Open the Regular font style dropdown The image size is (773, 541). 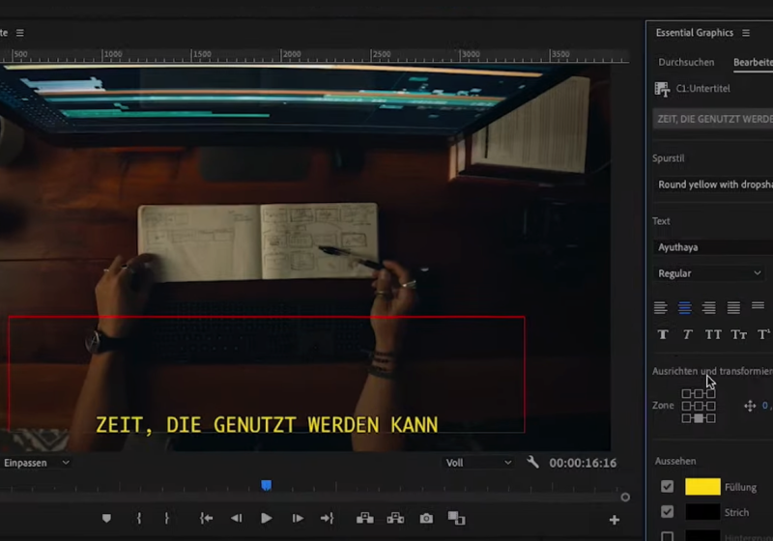pyautogui.click(x=709, y=273)
